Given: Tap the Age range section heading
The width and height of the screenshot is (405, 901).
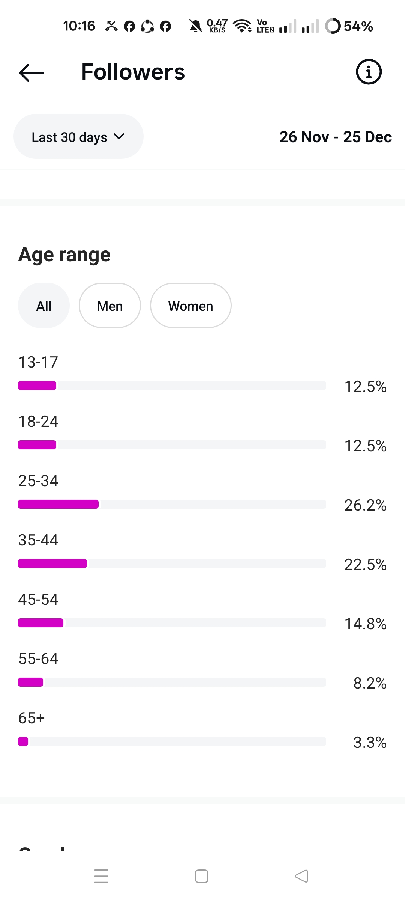Looking at the screenshot, I should [64, 255].
